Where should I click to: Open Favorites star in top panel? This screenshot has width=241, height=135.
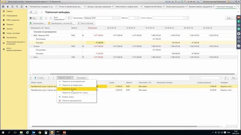point(8,7)
